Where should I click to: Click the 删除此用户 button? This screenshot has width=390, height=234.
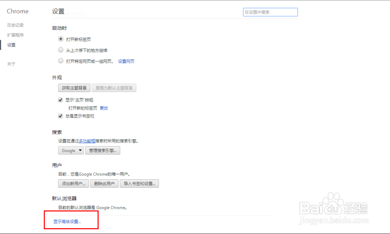(x=104, y=183)
